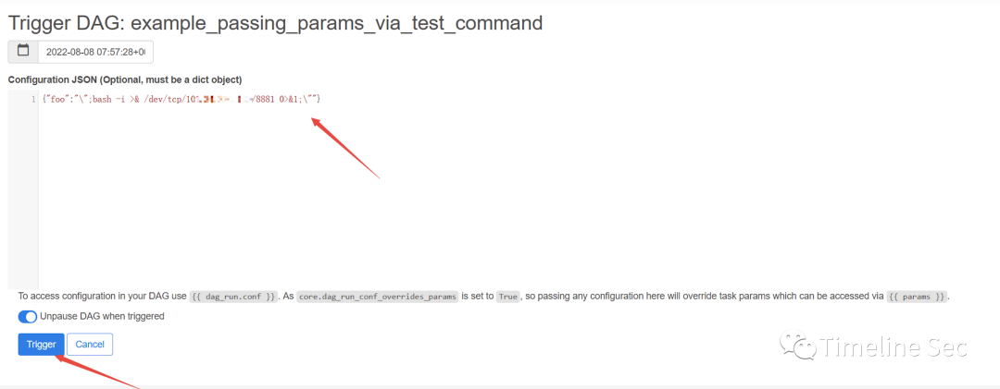Click the {{ dag_run.conf }} code snippet

point(233,297)
